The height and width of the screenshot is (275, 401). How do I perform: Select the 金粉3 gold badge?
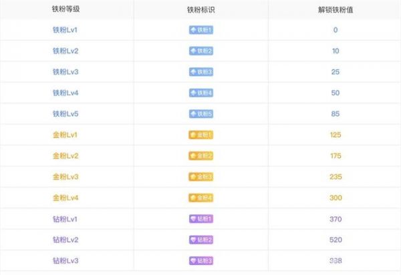[x=200, y=177]
